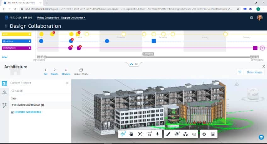Open a new browser tab with plus
Screen dimensions: 267x144
[x=47, y=3]
